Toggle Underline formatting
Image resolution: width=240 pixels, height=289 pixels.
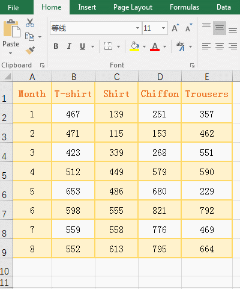coord(82,46)
